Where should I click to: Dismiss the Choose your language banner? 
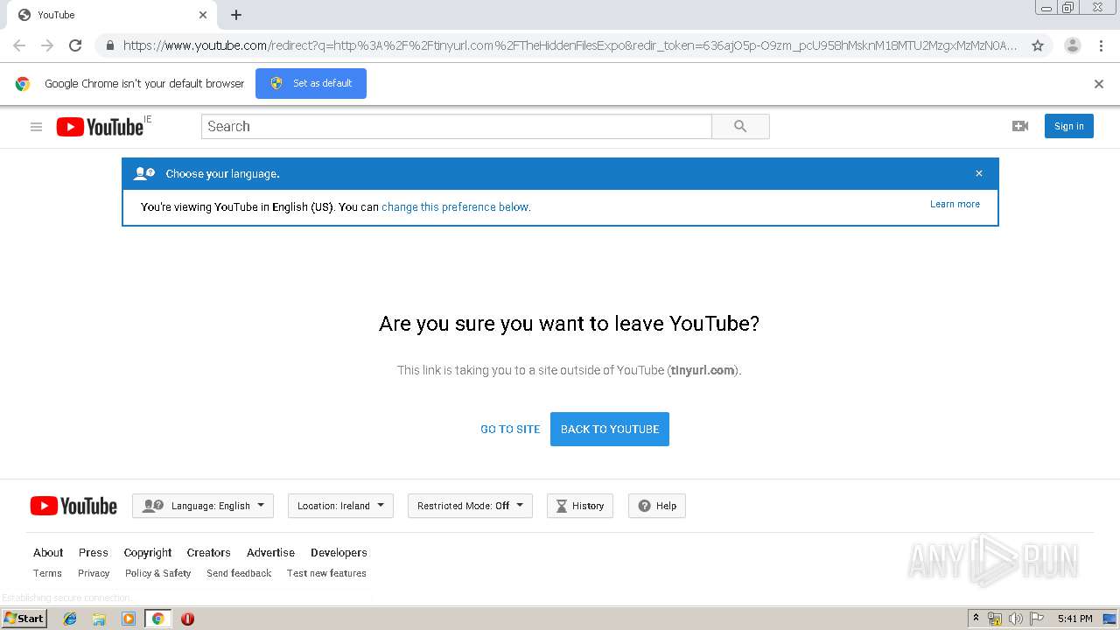point(979,173)
